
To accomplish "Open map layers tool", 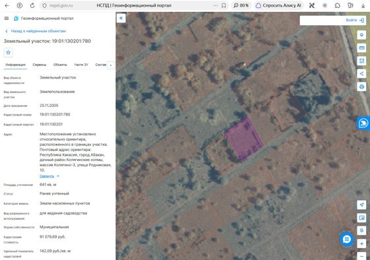I will coord(361,35).
